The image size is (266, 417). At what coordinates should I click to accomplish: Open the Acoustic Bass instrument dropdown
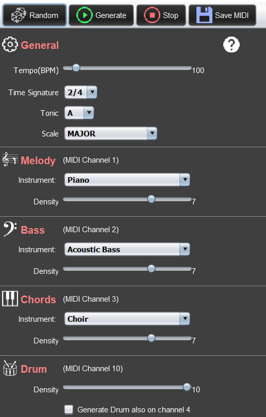coord(127,250)
